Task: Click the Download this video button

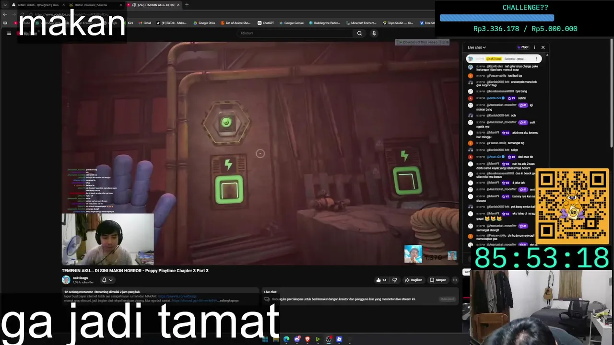Action: [417, 42]
